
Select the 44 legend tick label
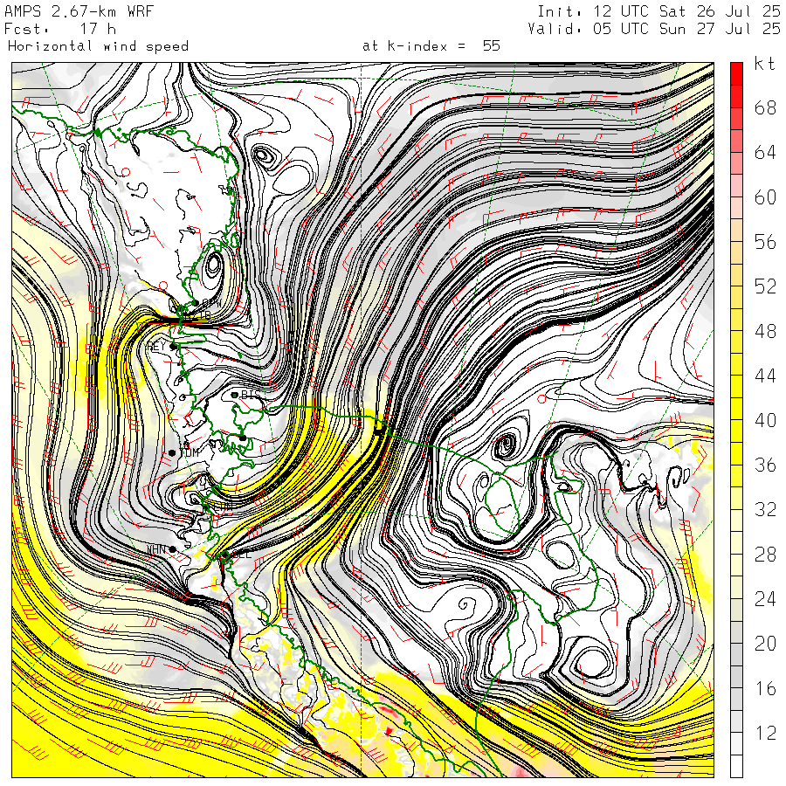[x=765, y=376]
